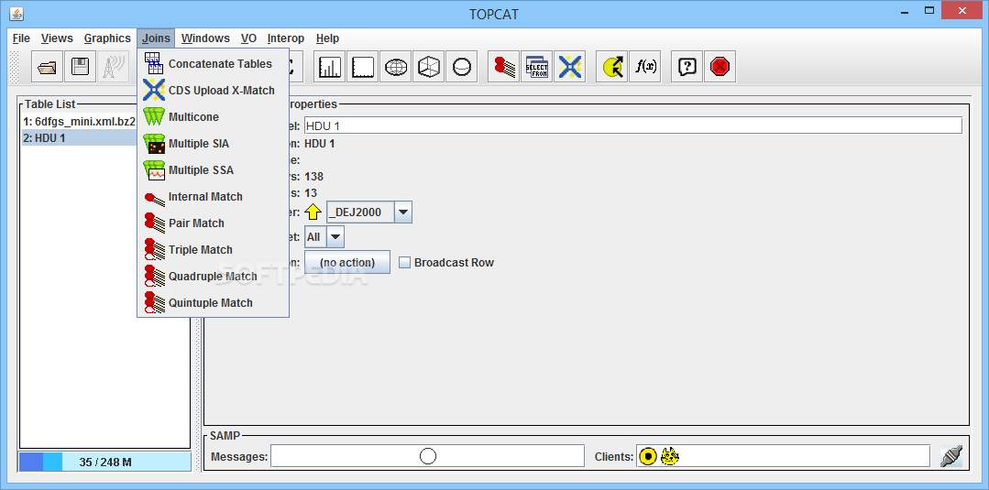Click the SAMP Messages field

428,456
